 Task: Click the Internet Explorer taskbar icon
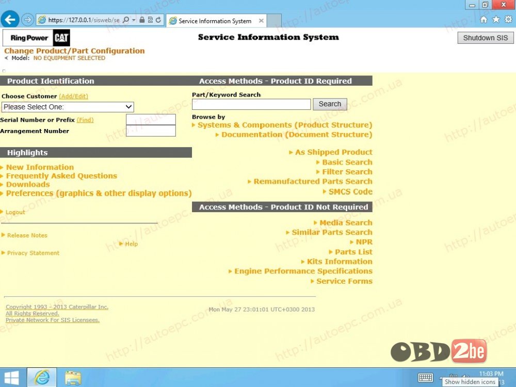click(x=42, y=378)
